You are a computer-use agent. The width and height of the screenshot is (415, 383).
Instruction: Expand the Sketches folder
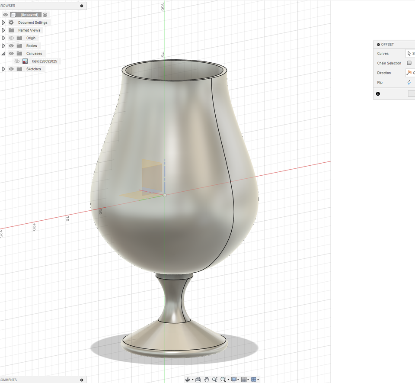(x=3, y=69)
